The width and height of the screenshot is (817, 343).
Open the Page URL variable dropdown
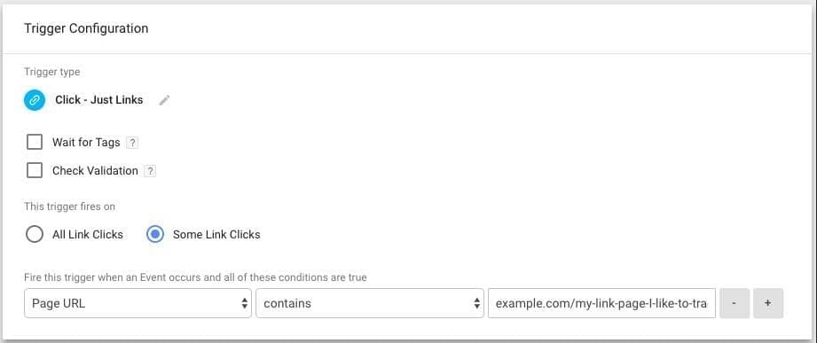(x=137, y=303)
